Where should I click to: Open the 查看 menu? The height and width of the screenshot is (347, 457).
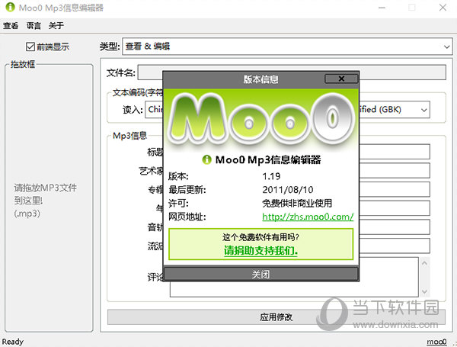11,26
